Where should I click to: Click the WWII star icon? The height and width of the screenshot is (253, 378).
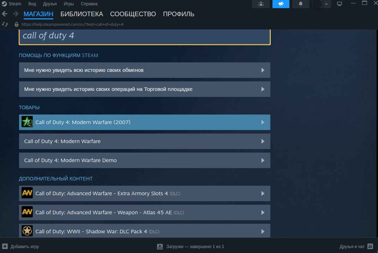[x=27, y=231]
